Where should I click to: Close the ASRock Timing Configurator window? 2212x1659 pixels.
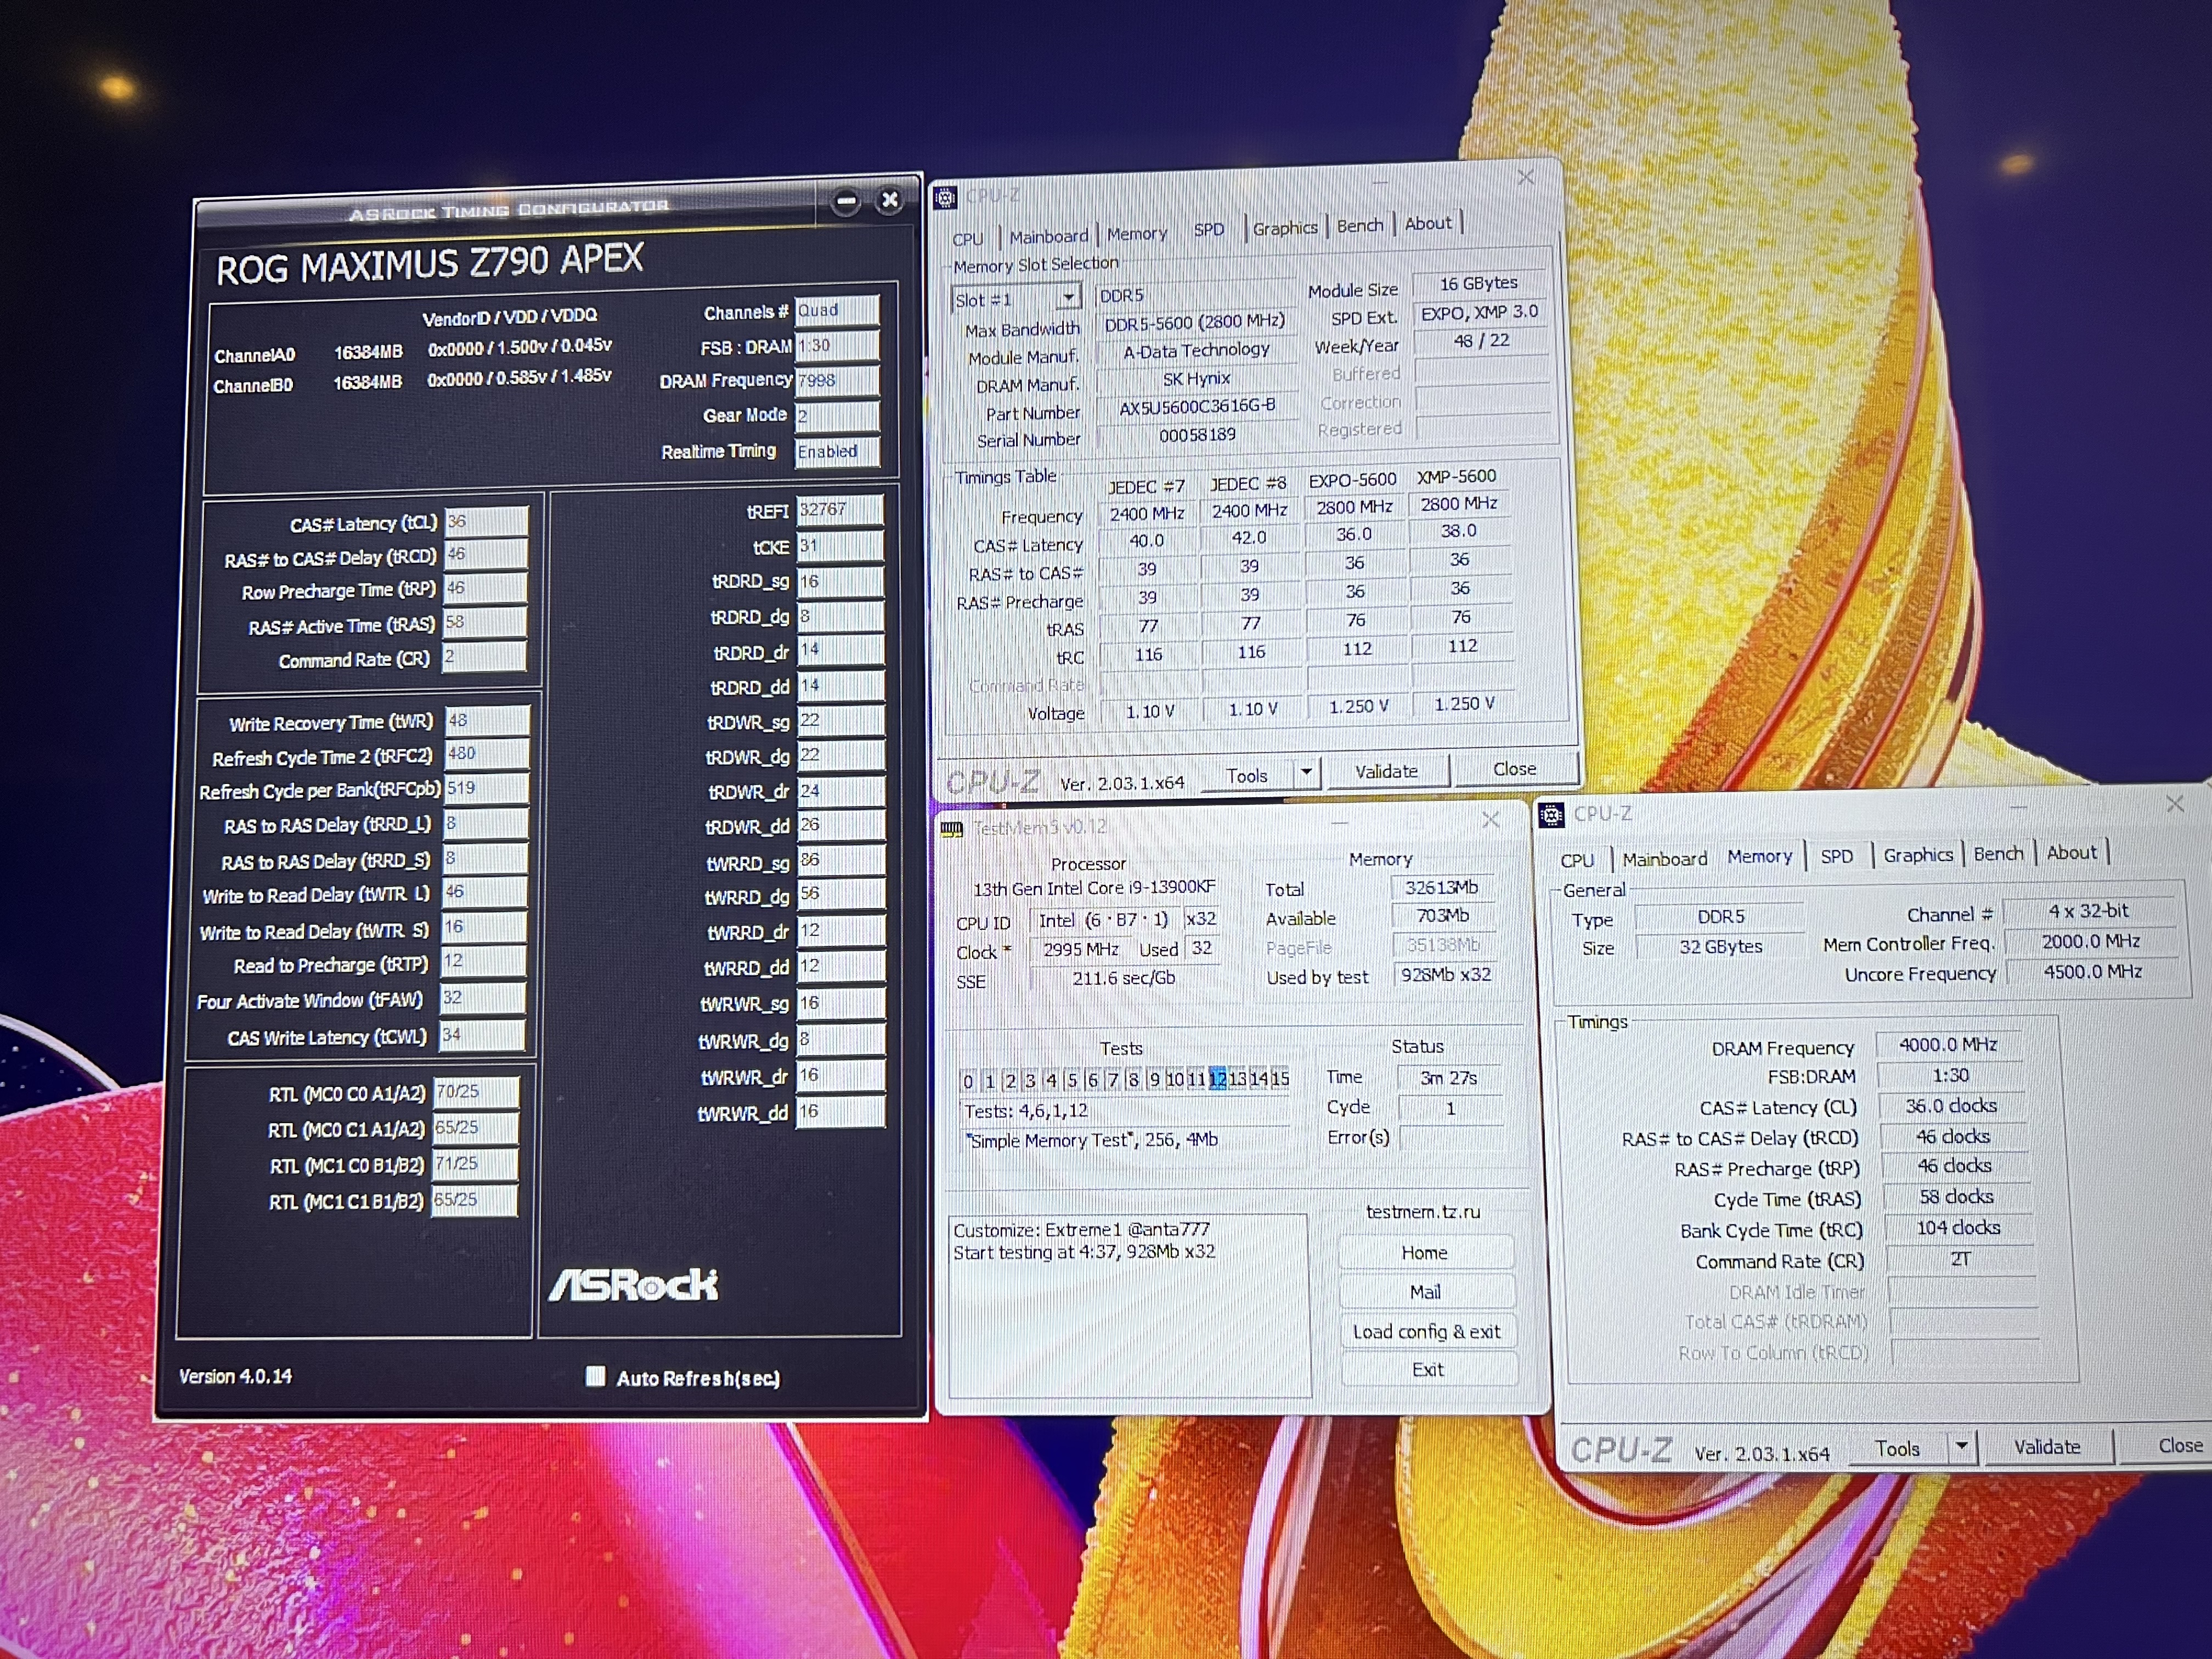(x=889, y=200)
